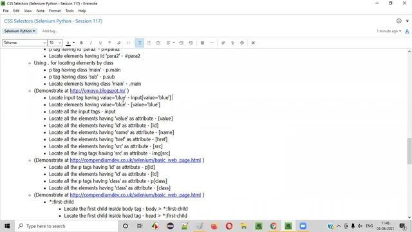Image resolution: width=412 pixels, height=232 pixels.
Task: Toggle italic formatting
Action: (91, 43)
